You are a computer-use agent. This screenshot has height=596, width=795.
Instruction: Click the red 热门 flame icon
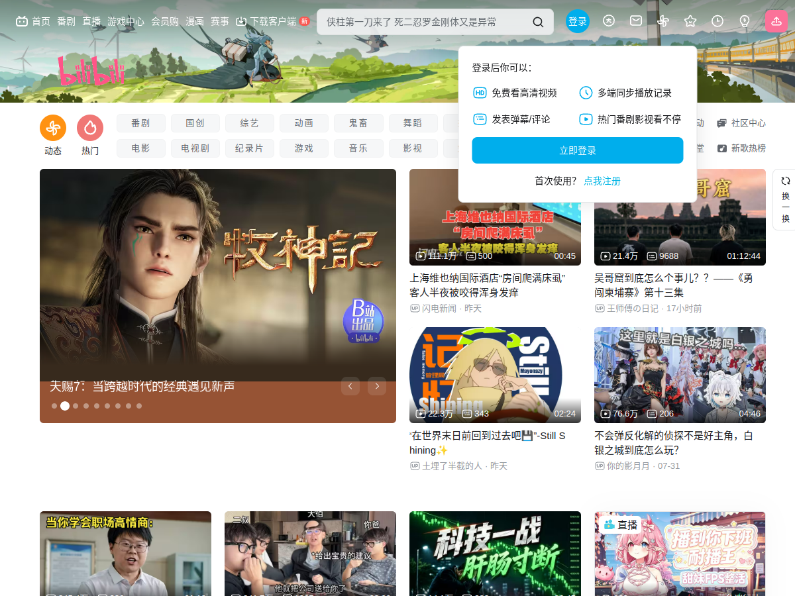(90, 128)
